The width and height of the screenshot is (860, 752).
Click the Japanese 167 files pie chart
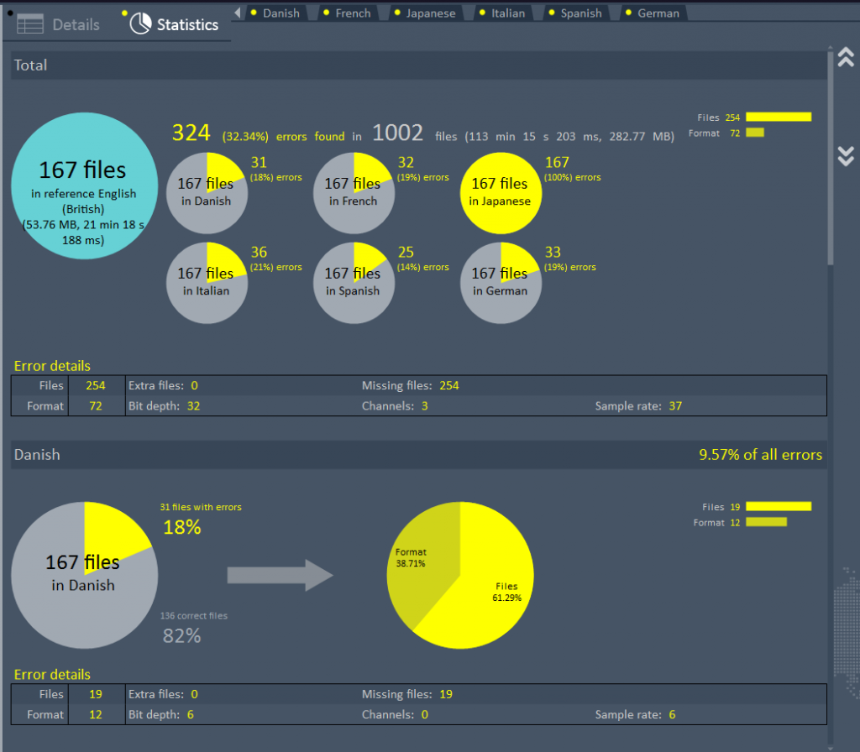[500, 193]
